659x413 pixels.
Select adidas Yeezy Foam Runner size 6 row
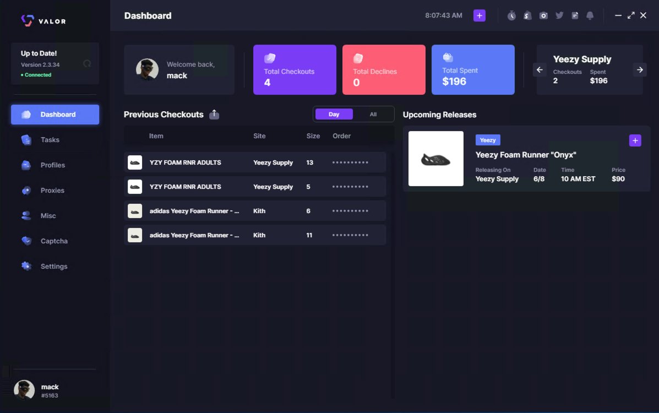(x=255, y=211)
